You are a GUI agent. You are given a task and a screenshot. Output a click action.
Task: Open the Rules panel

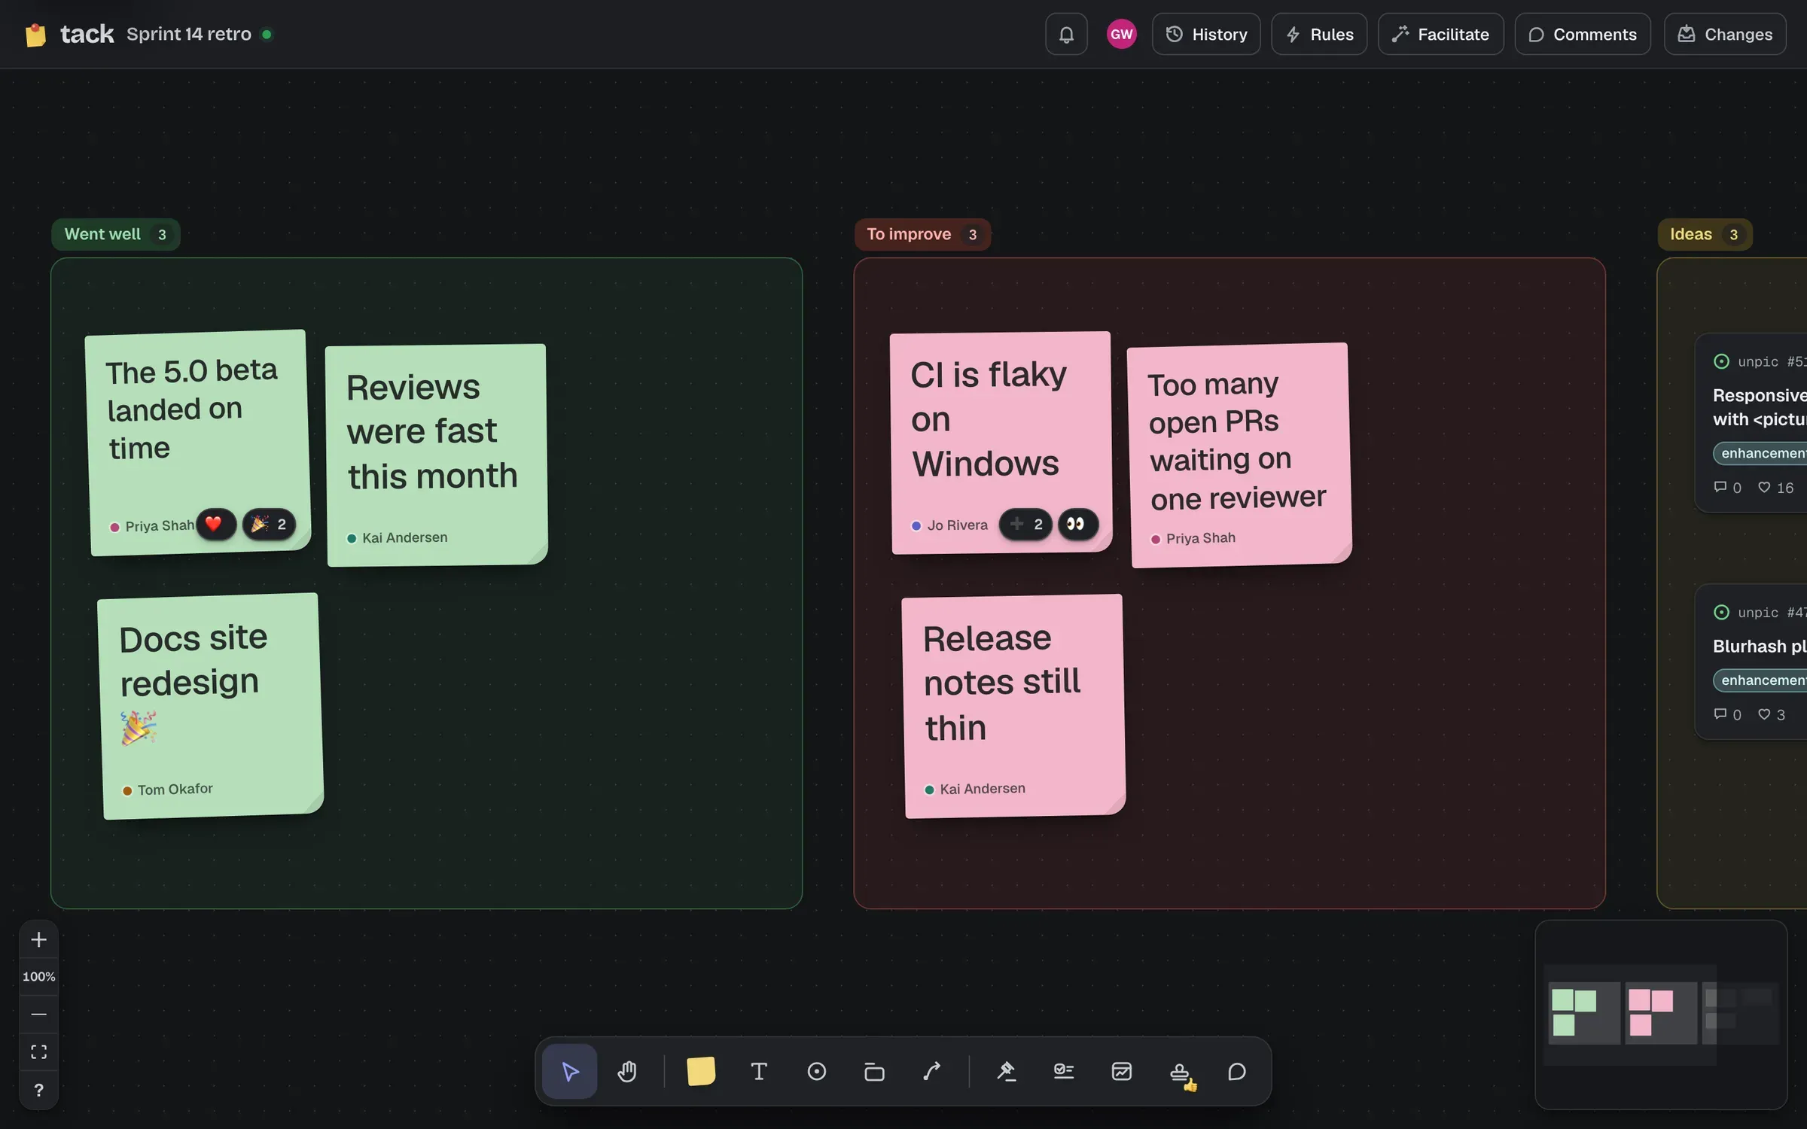pyautogui.click(x=1319, y=34)
